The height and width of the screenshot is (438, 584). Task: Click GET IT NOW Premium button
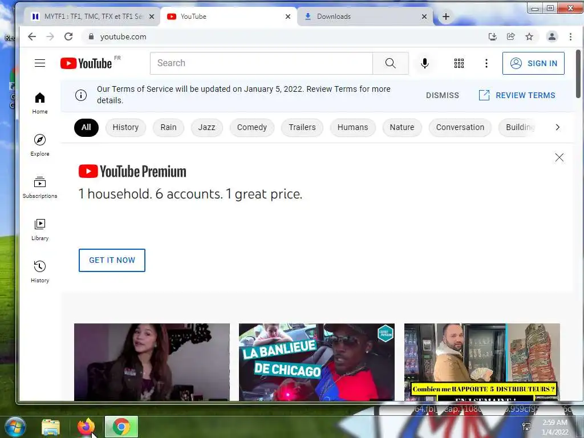pyautogui.click(x=112, y=260)
